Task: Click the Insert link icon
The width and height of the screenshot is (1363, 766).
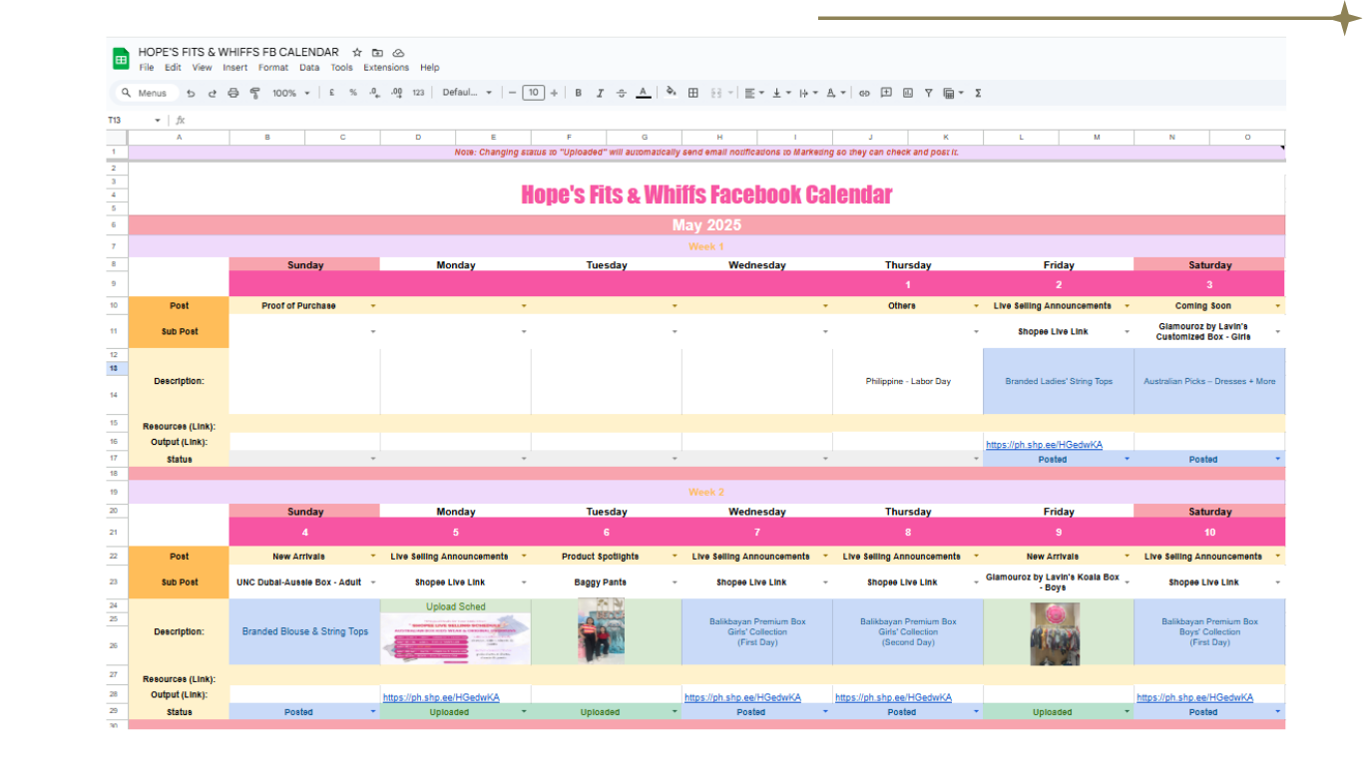Action: pos(864,93)
